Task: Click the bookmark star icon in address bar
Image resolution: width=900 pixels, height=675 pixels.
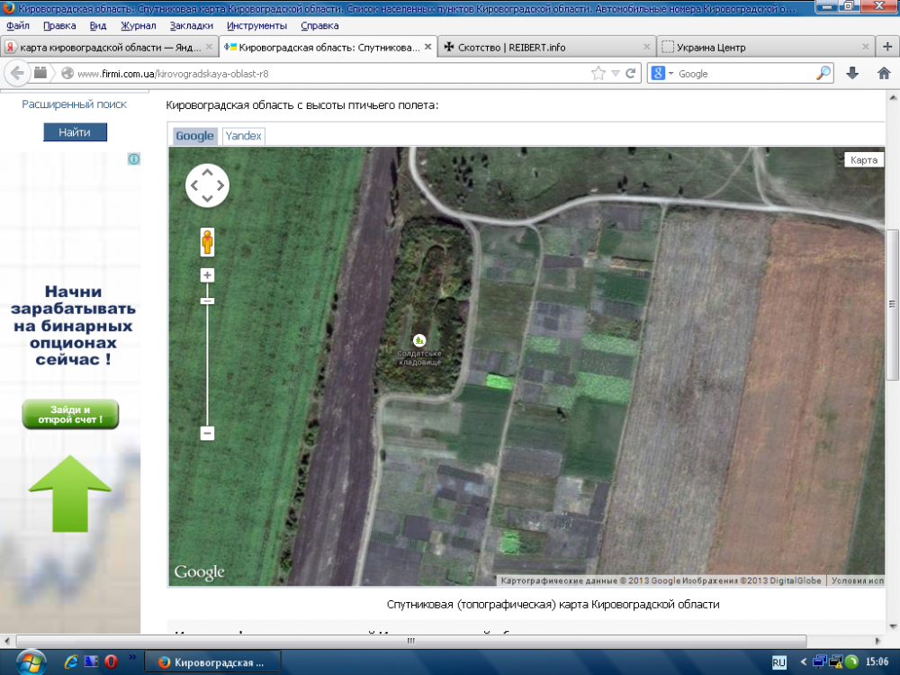Action: coord(598,74)
